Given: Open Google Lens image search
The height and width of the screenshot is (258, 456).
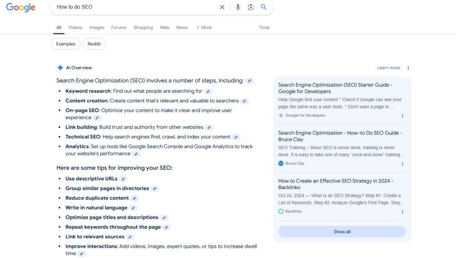Looking at the screenshot, I should click(251, 7).
